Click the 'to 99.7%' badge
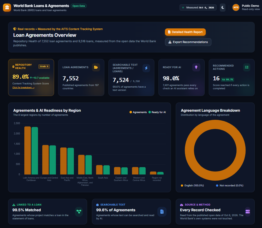Viewport: 262px width, 228px height. click(228, 80)
